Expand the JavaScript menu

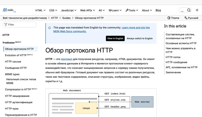click(x=69, y=10)
